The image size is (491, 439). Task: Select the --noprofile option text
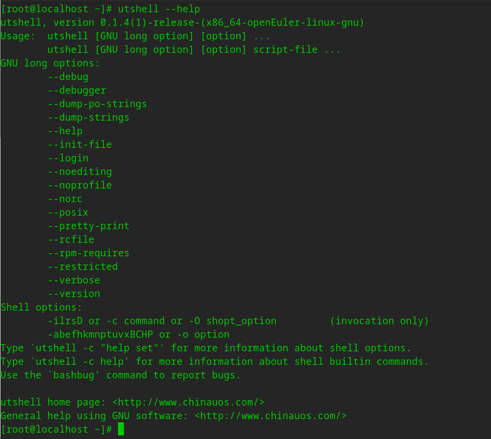[x=80, y=185]
